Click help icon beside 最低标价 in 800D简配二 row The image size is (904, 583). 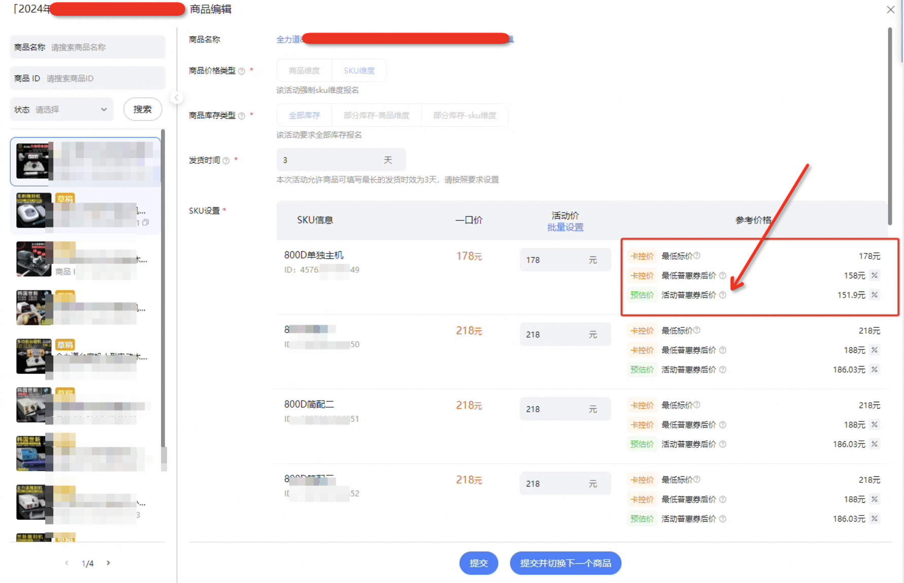(697, 405)
